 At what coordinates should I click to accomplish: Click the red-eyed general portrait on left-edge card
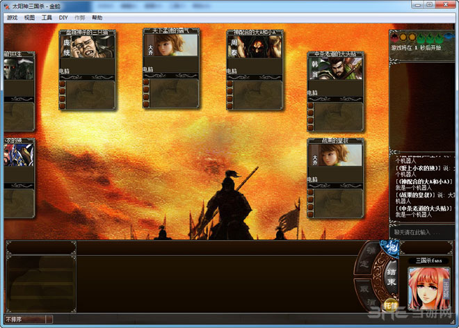point(19,69)
